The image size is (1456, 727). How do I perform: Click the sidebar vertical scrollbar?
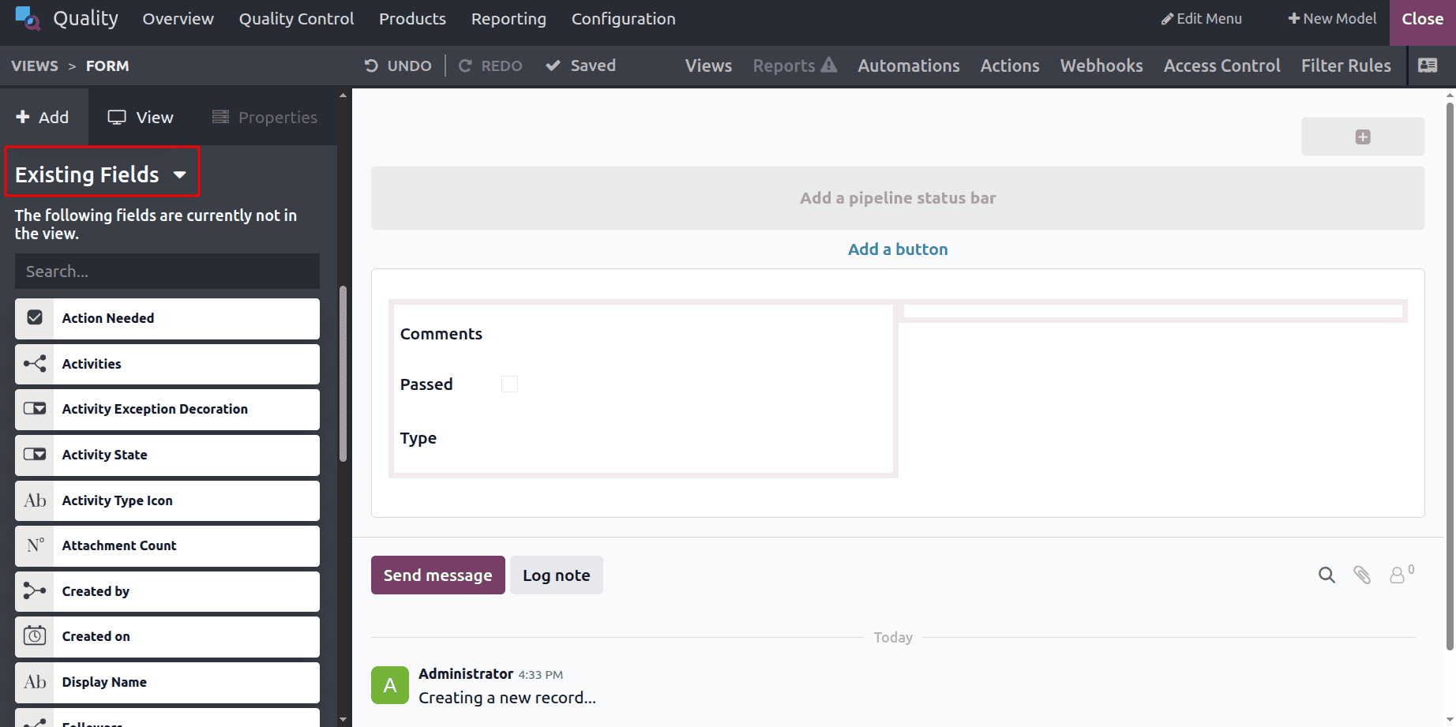coord(343,373)
